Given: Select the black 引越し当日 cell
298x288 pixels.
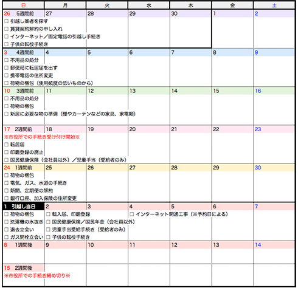Looking at the screenshot, I should click(x=24, y=207).
